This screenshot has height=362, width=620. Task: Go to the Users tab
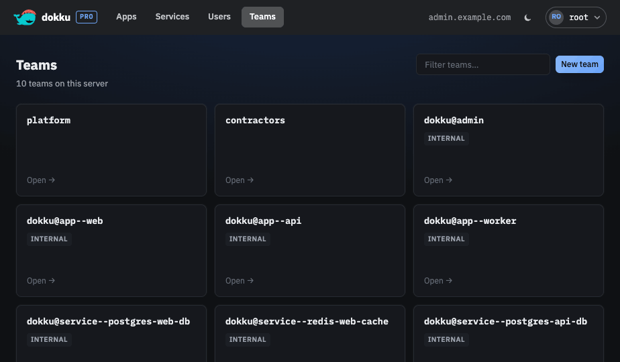(219, 17)
